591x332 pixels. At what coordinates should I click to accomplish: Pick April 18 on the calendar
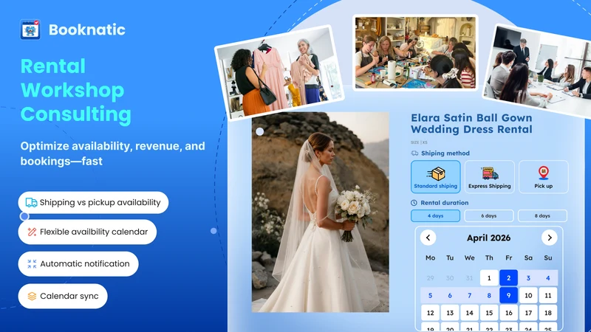coord(548,313)
